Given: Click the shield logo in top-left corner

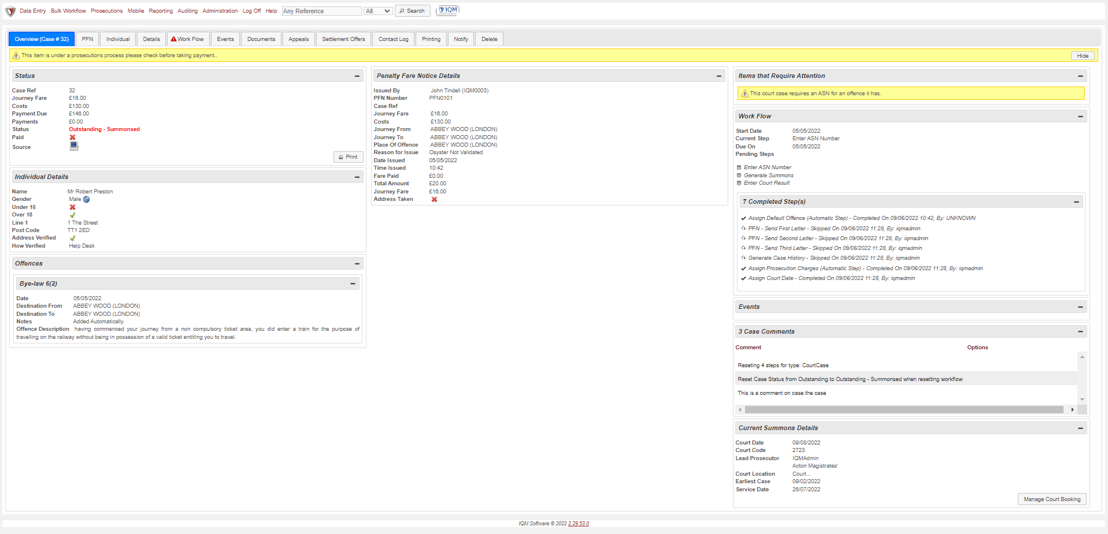Looking at the screenshot, I should click(x=10, y=11).
